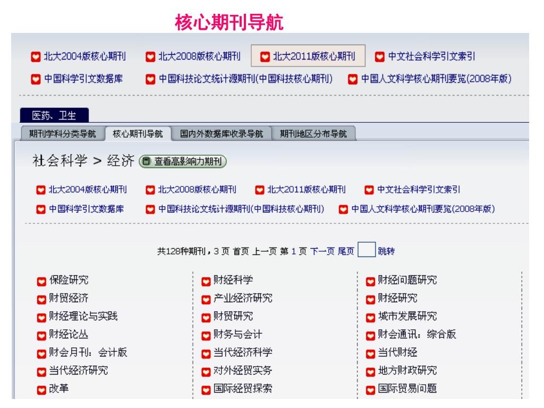Open top 北大2008版核心期刊 link
544x408 pixels.
pyautogui.click(x=200, y=56)
